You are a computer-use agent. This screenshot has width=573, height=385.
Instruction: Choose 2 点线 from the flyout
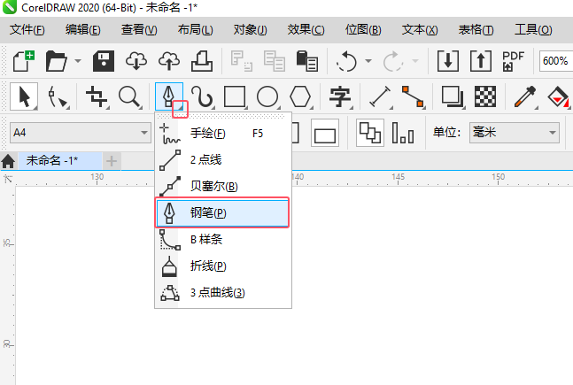point(223,159)
